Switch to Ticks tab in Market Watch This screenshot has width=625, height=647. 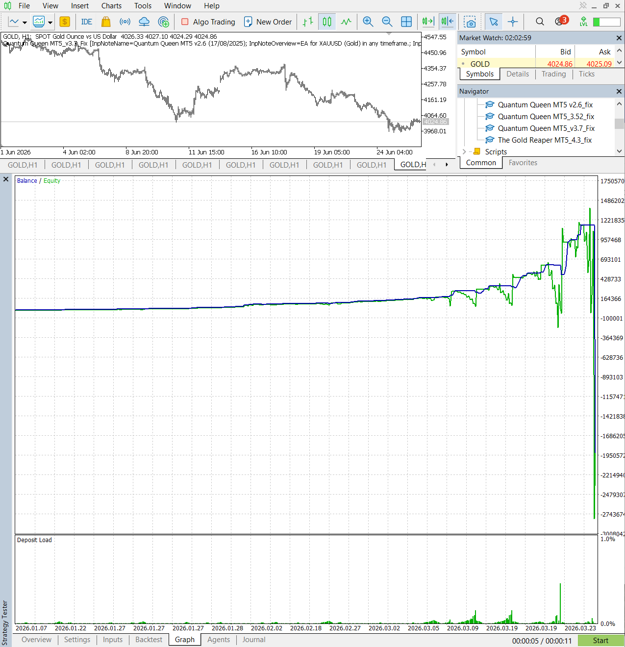pos(587,74)
